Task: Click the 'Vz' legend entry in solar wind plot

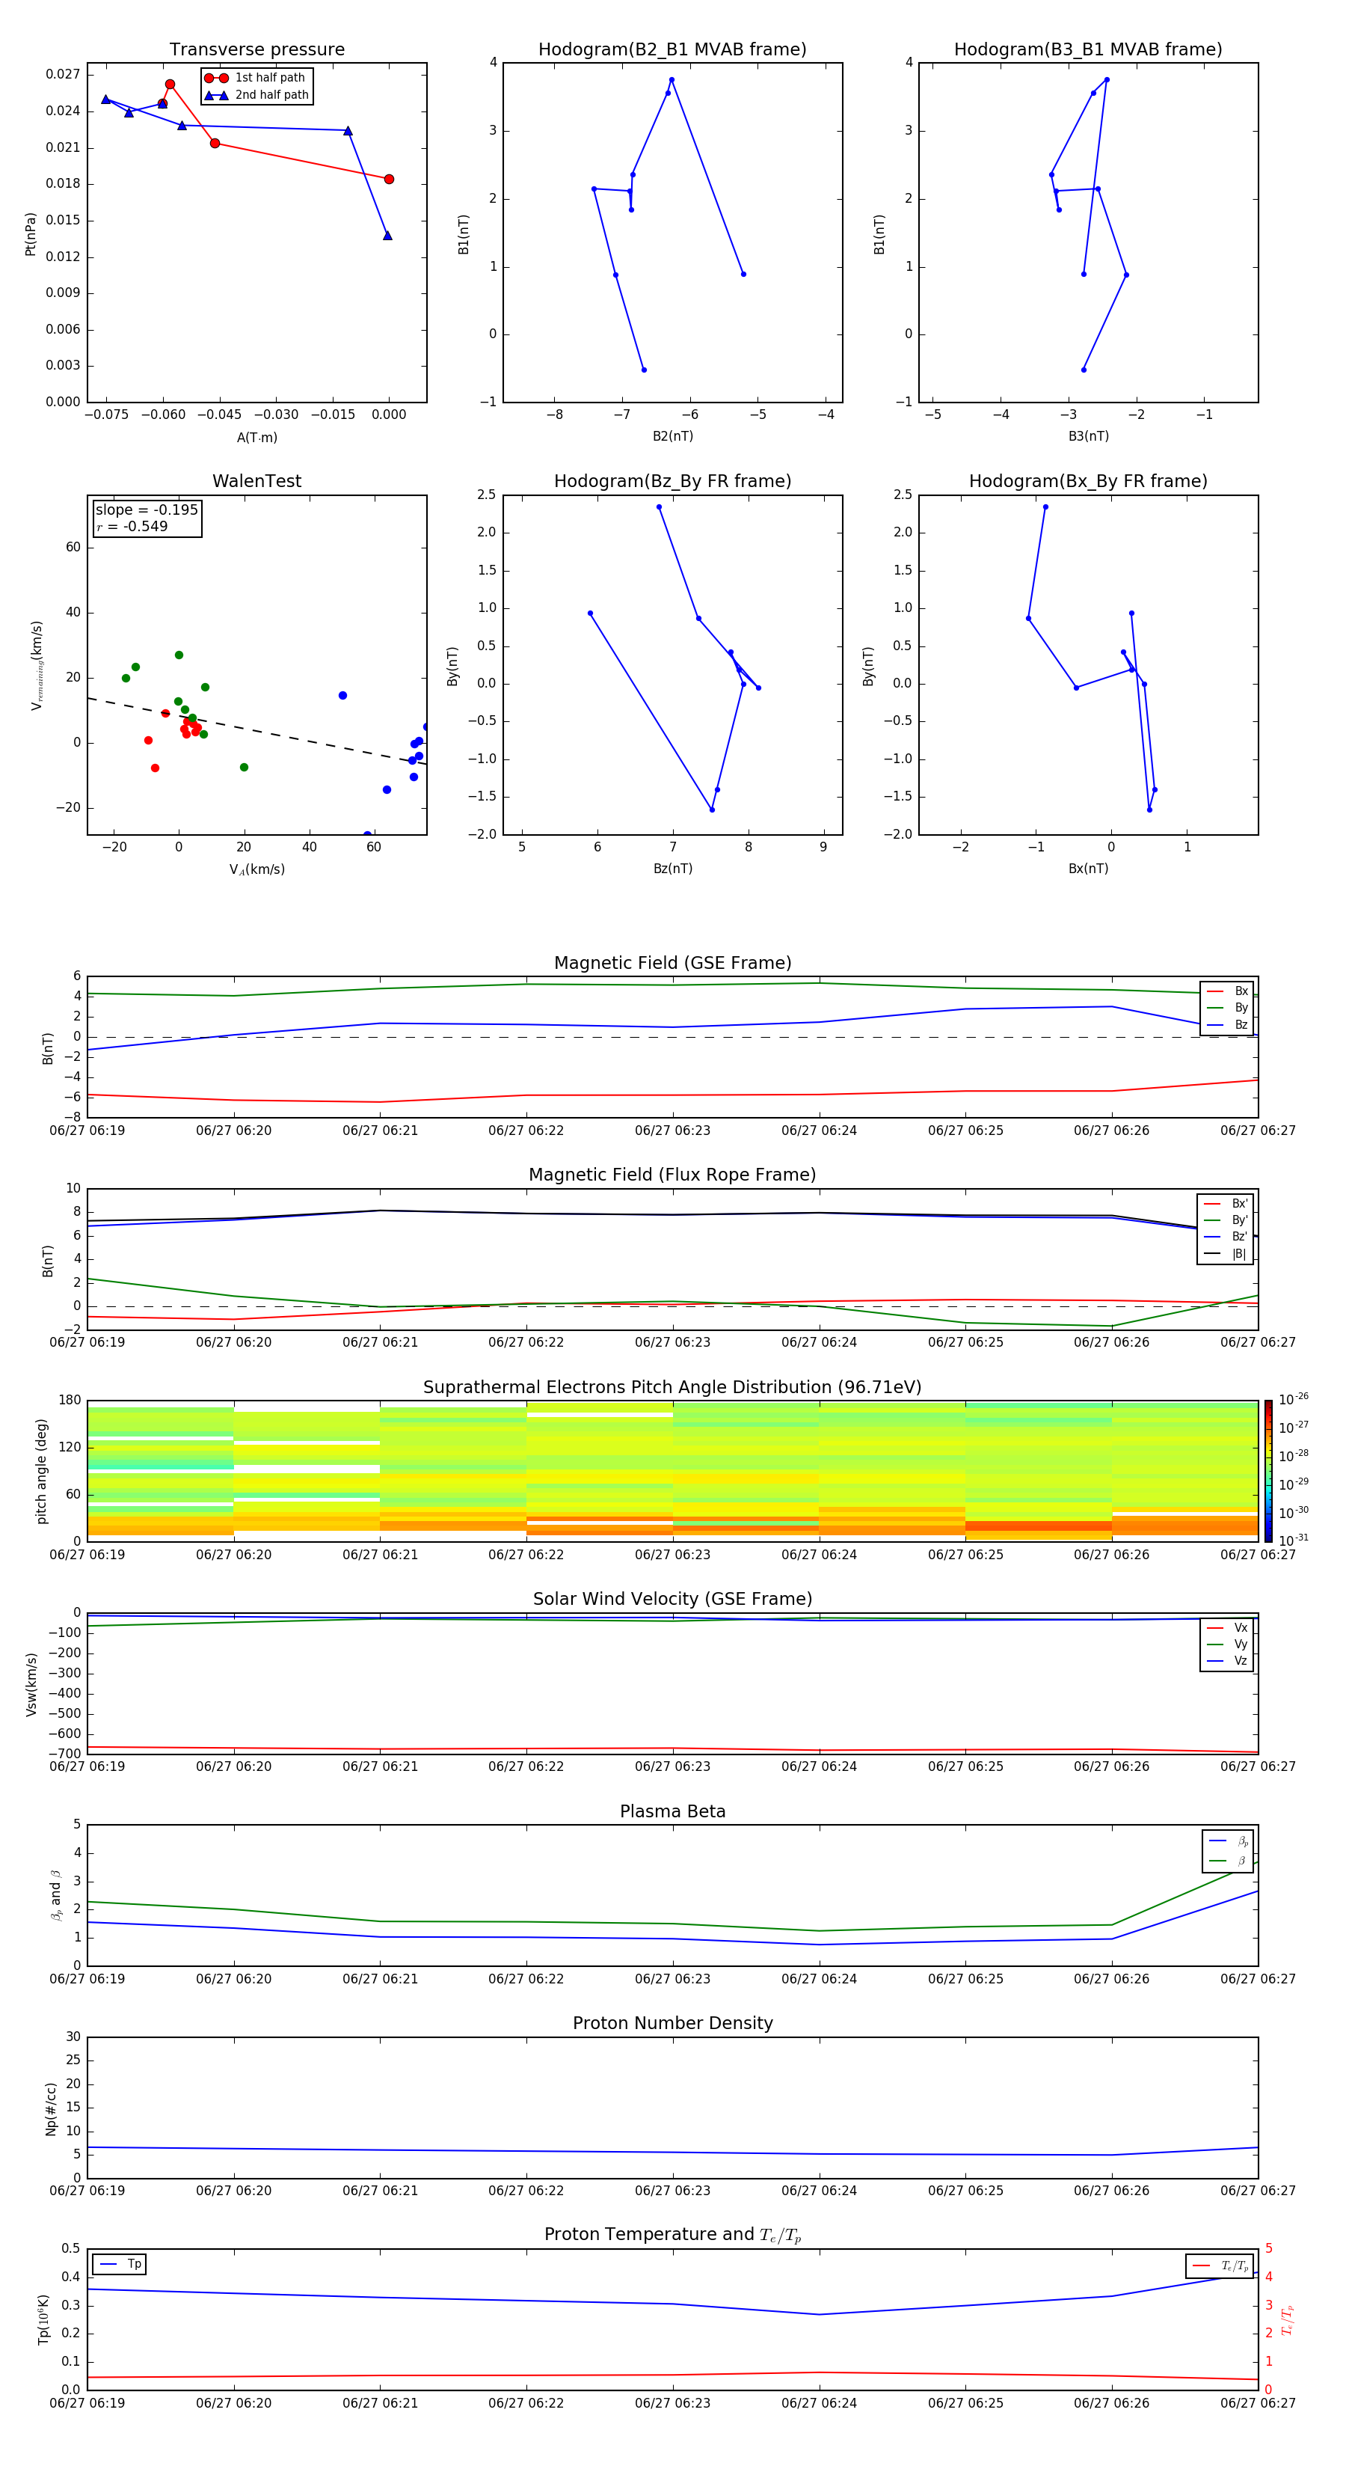Action: click(1227, 1661)
